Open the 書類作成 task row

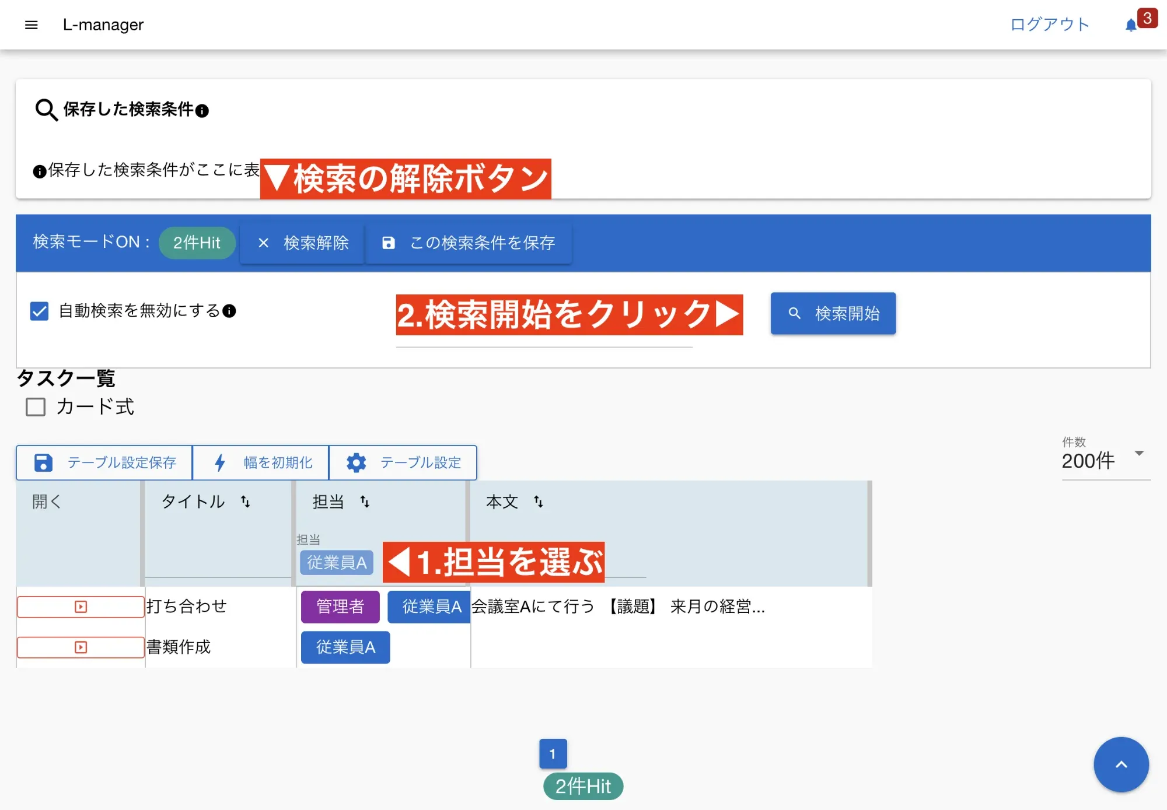point(81,647)
